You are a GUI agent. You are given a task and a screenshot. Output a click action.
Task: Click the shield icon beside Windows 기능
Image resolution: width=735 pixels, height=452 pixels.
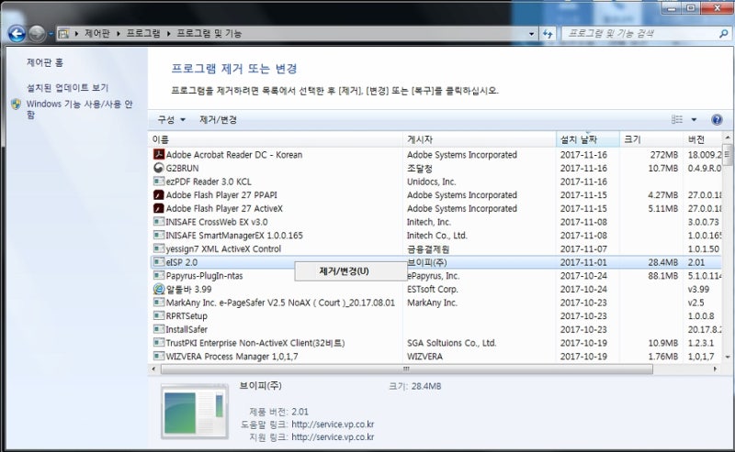(16, 105)
